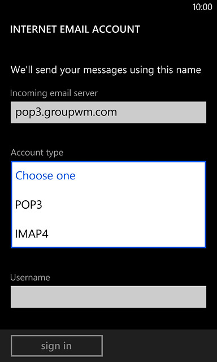Image resolution: width=217 pixels, height=362 pixels.
Task: Tap the Username label above the field
Action: [30, 277]
